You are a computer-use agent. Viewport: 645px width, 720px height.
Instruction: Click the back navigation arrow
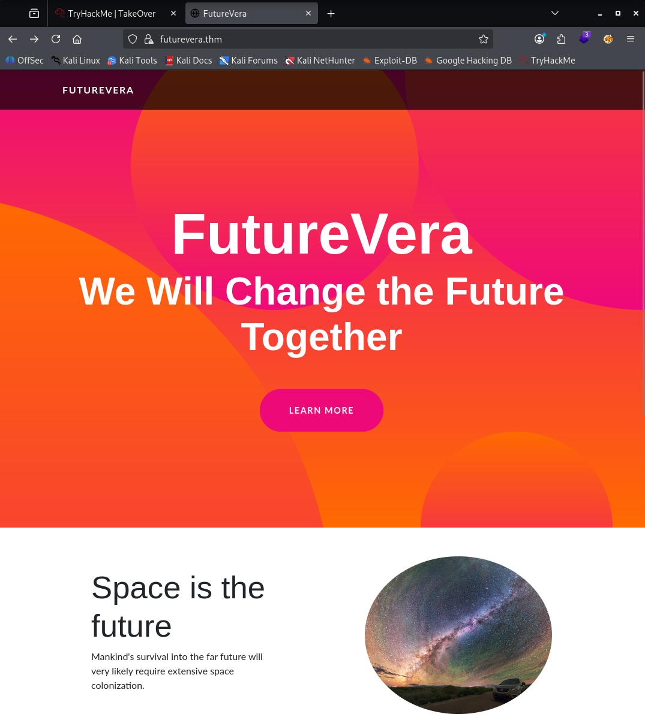click(13, 39)
